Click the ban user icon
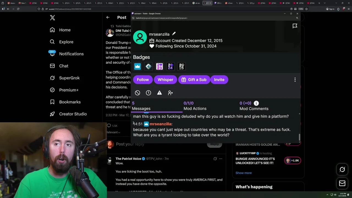The image size is (352, 198). click(137, 93)
